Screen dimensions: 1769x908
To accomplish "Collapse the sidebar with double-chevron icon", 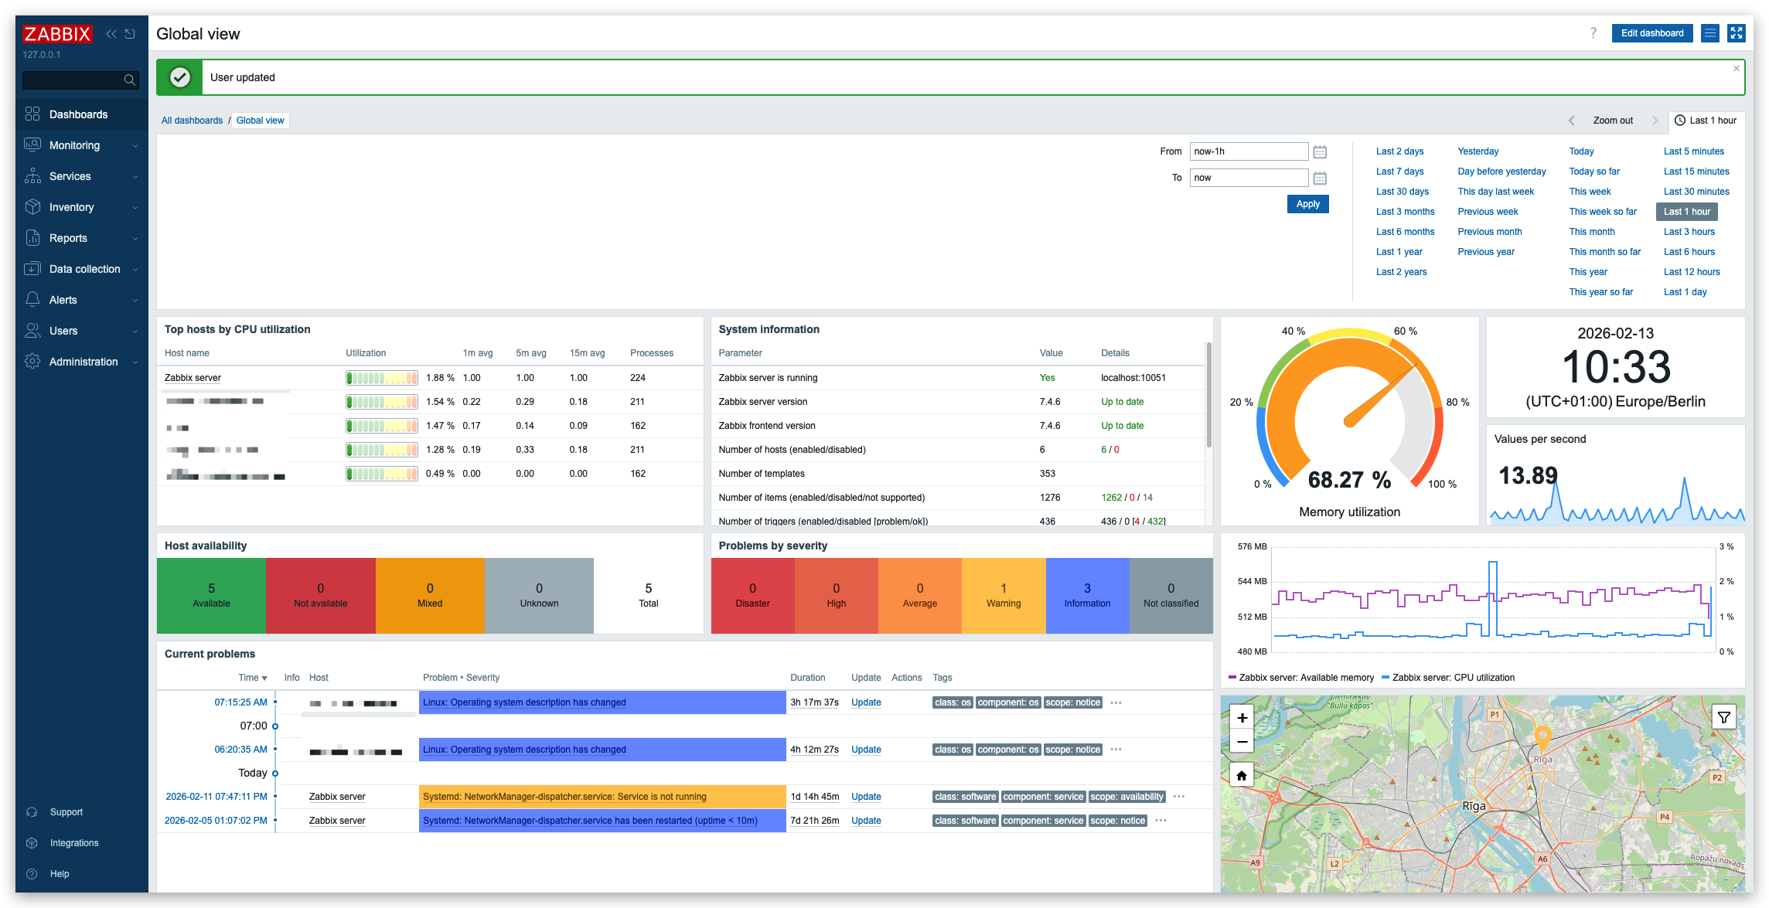I will pyautogui.click(x=111, y=34).
